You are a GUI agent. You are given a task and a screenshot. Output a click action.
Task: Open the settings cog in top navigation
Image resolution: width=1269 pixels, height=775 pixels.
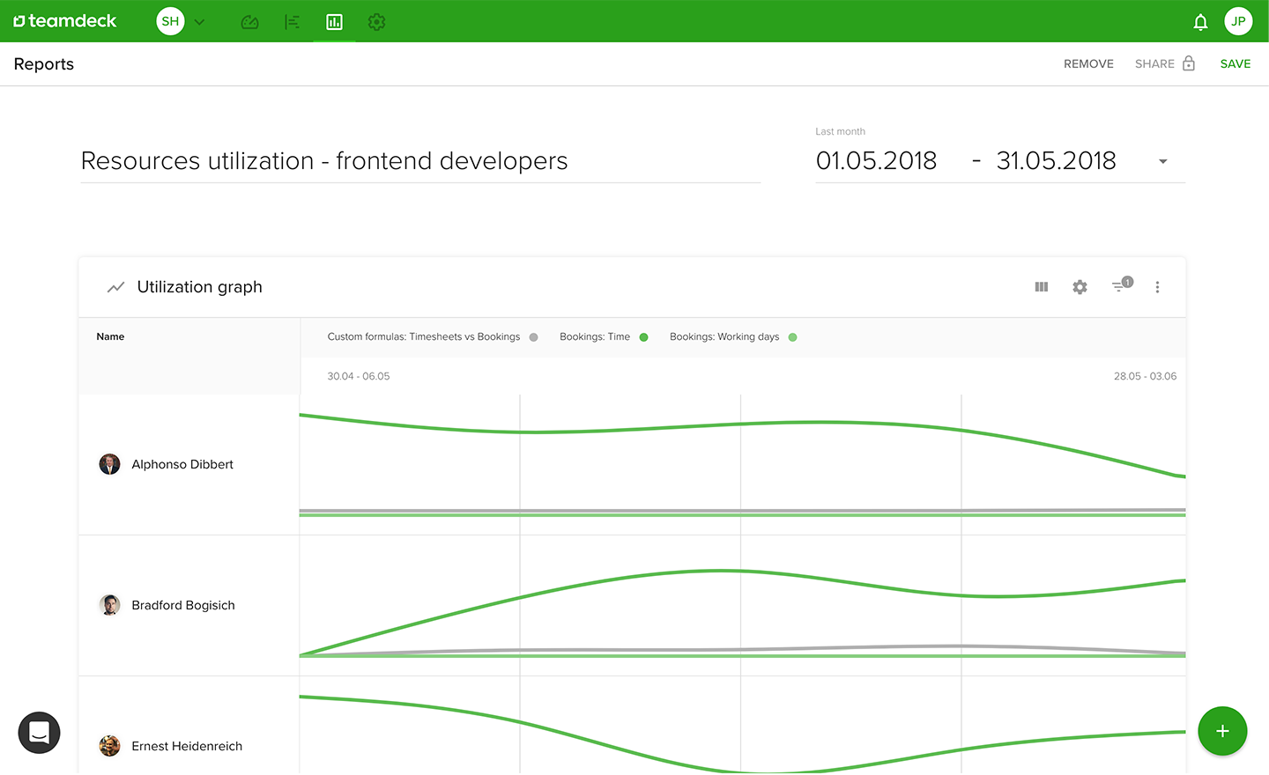pyautogui.click(x=376, y=22)
